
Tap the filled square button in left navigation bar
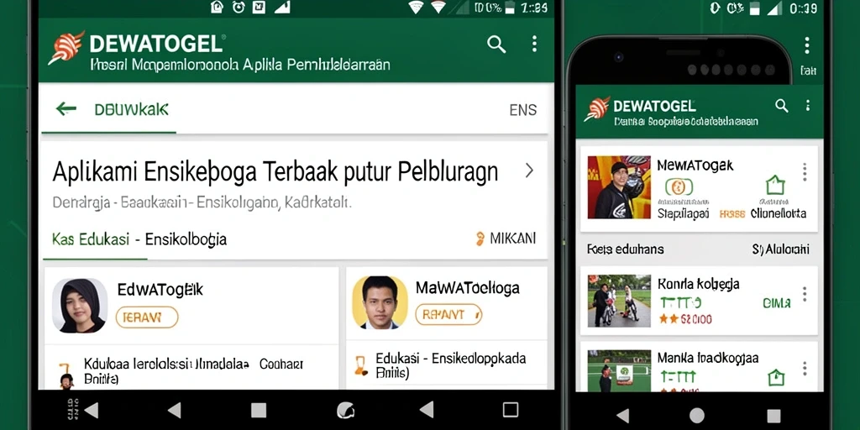[259, 410]
